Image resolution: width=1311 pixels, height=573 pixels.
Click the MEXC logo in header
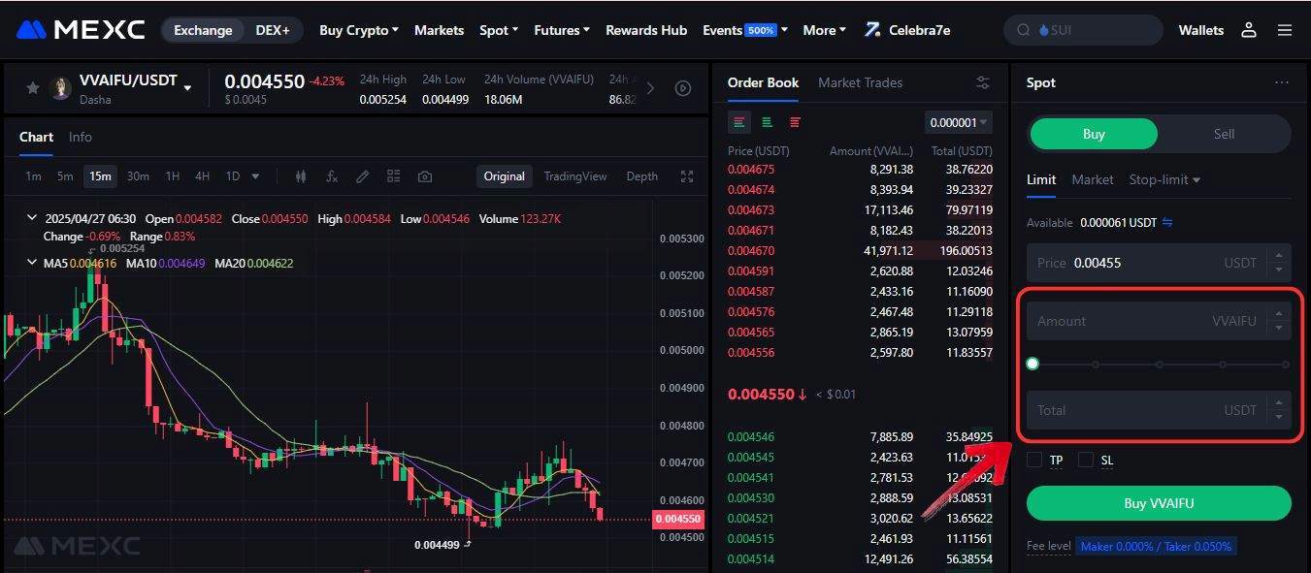pos(81,30)
